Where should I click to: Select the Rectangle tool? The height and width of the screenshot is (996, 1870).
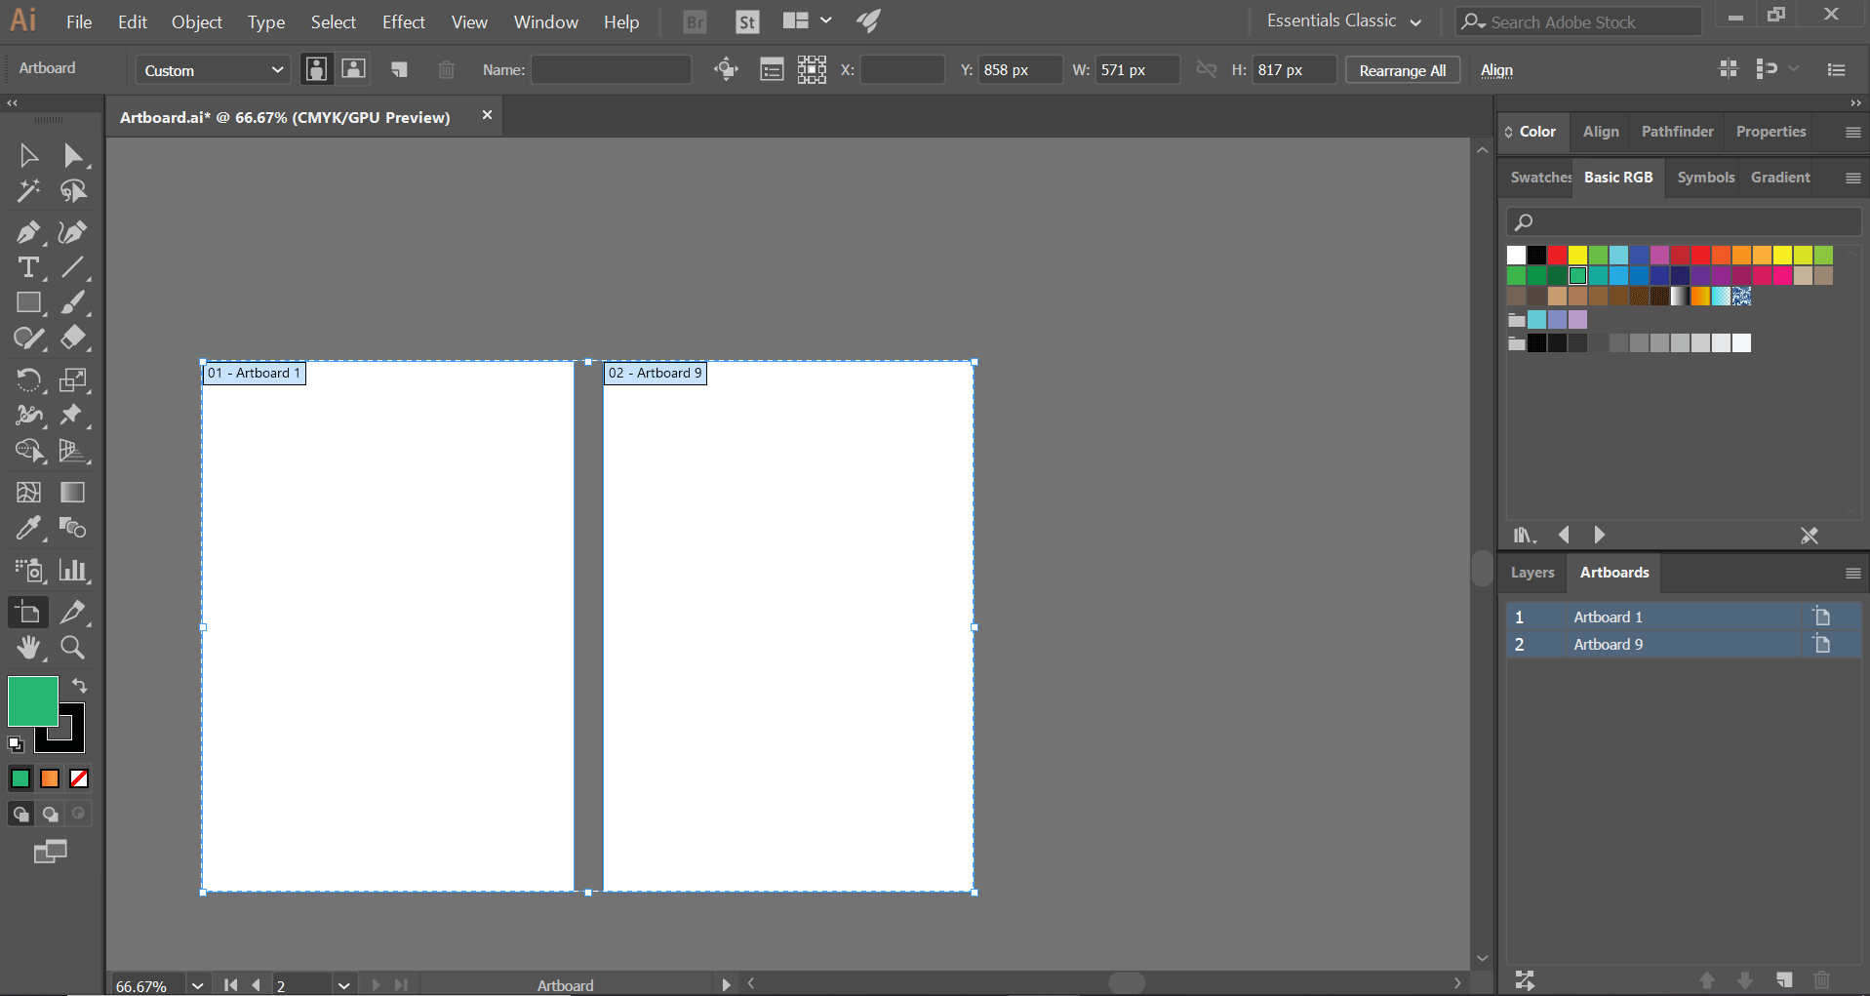pyautogui.click(x=28, y=303)
